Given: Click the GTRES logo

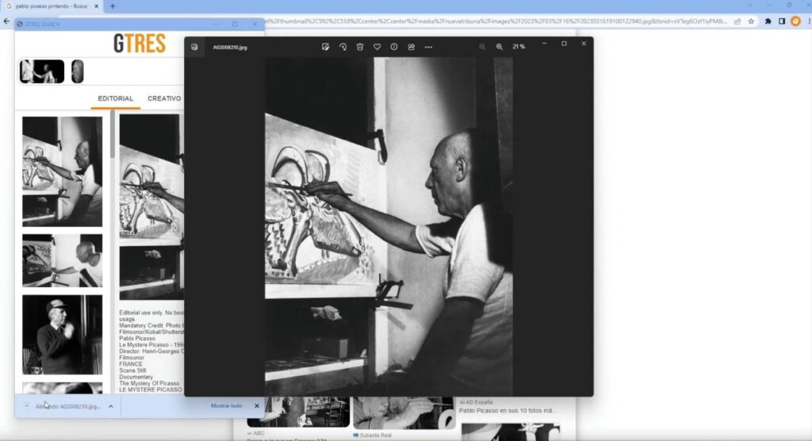Looking at the screenshot, I should point(140,44).
